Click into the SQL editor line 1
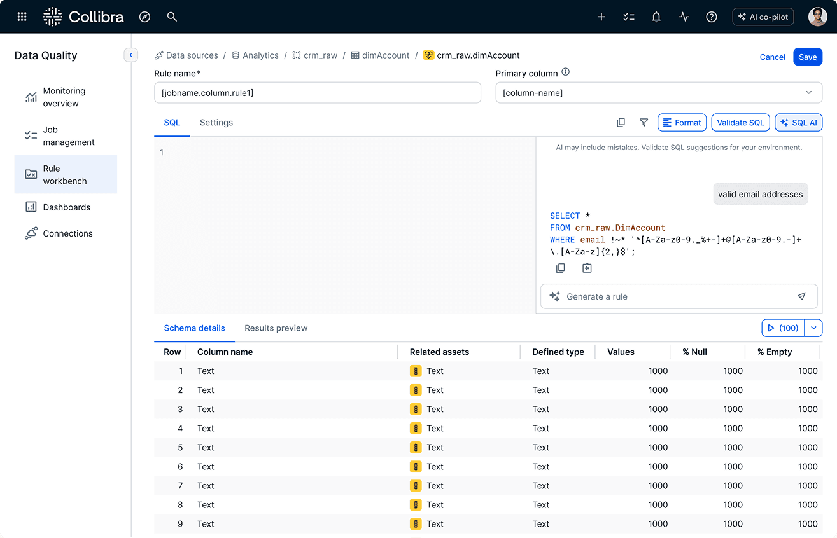The height and width of the screenshot is (538, 837). tap(344, 153)
